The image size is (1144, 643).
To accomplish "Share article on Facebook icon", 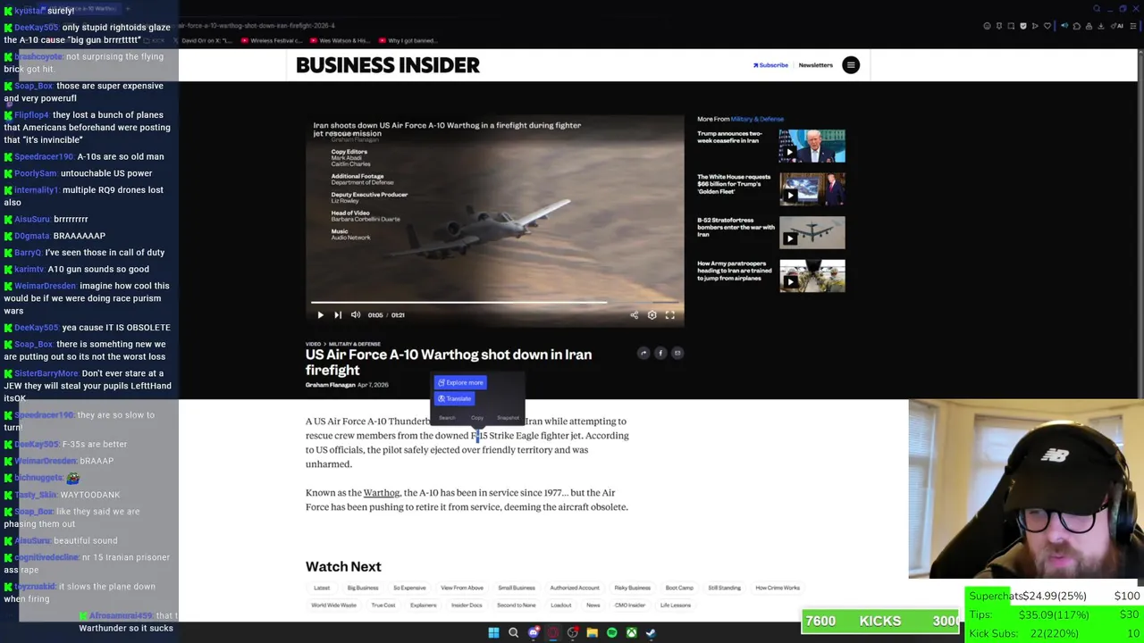I will (x=660, y=353).
